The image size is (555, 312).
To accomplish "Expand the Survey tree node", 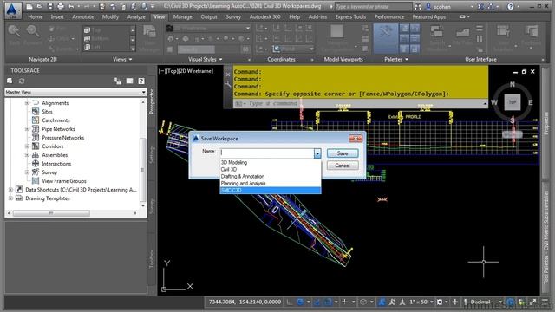I will [x=27, y=172].
